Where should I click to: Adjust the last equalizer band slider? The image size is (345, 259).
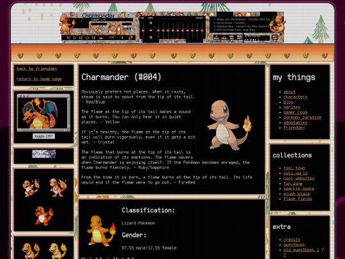(x=202, y=30)
